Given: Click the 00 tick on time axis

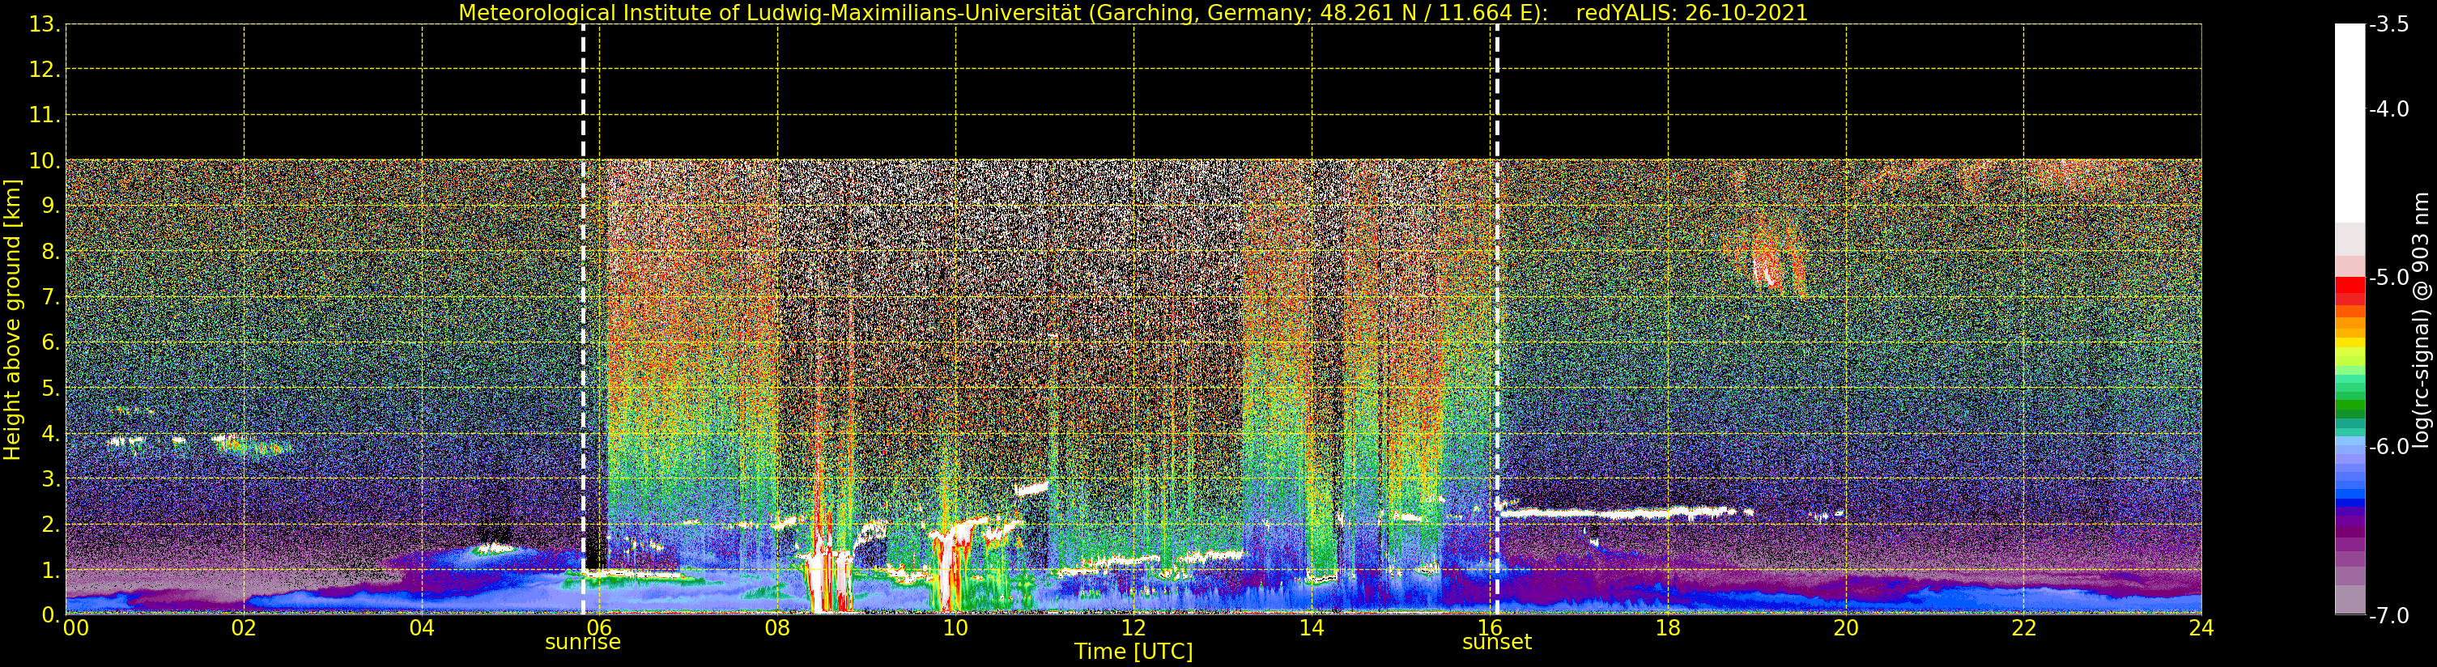Looking at the screenshot, I should (75, 628).
